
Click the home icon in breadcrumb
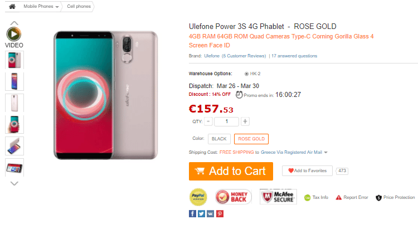(12, 6)
